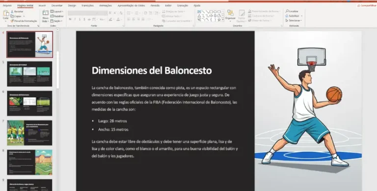
Task: Select slide 5 thumbnail
Action: [x=29, y=74]
